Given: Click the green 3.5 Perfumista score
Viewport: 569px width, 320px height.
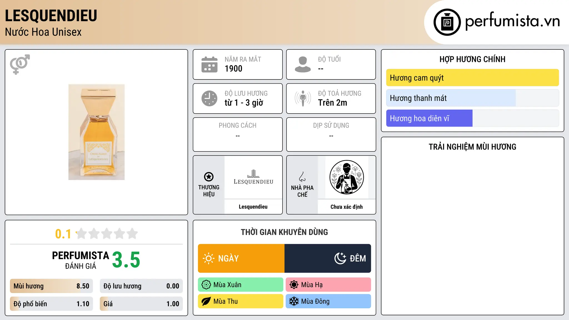Looking at the screenshot, I should click(126, 260).
